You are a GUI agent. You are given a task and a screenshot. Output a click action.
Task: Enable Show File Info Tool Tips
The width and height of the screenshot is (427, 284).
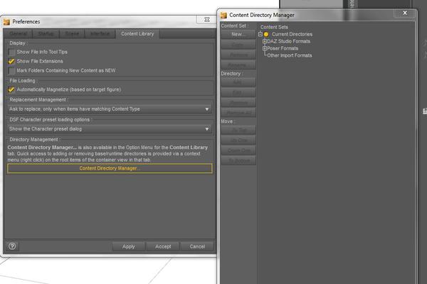11,52
